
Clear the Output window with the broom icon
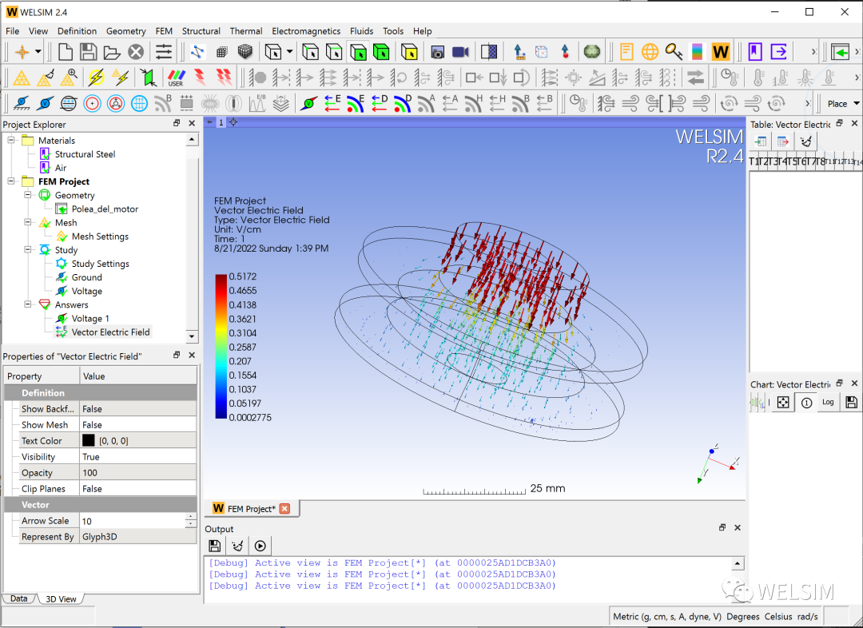point(237,546)
